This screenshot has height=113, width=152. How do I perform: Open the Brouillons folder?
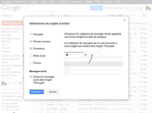7,42
